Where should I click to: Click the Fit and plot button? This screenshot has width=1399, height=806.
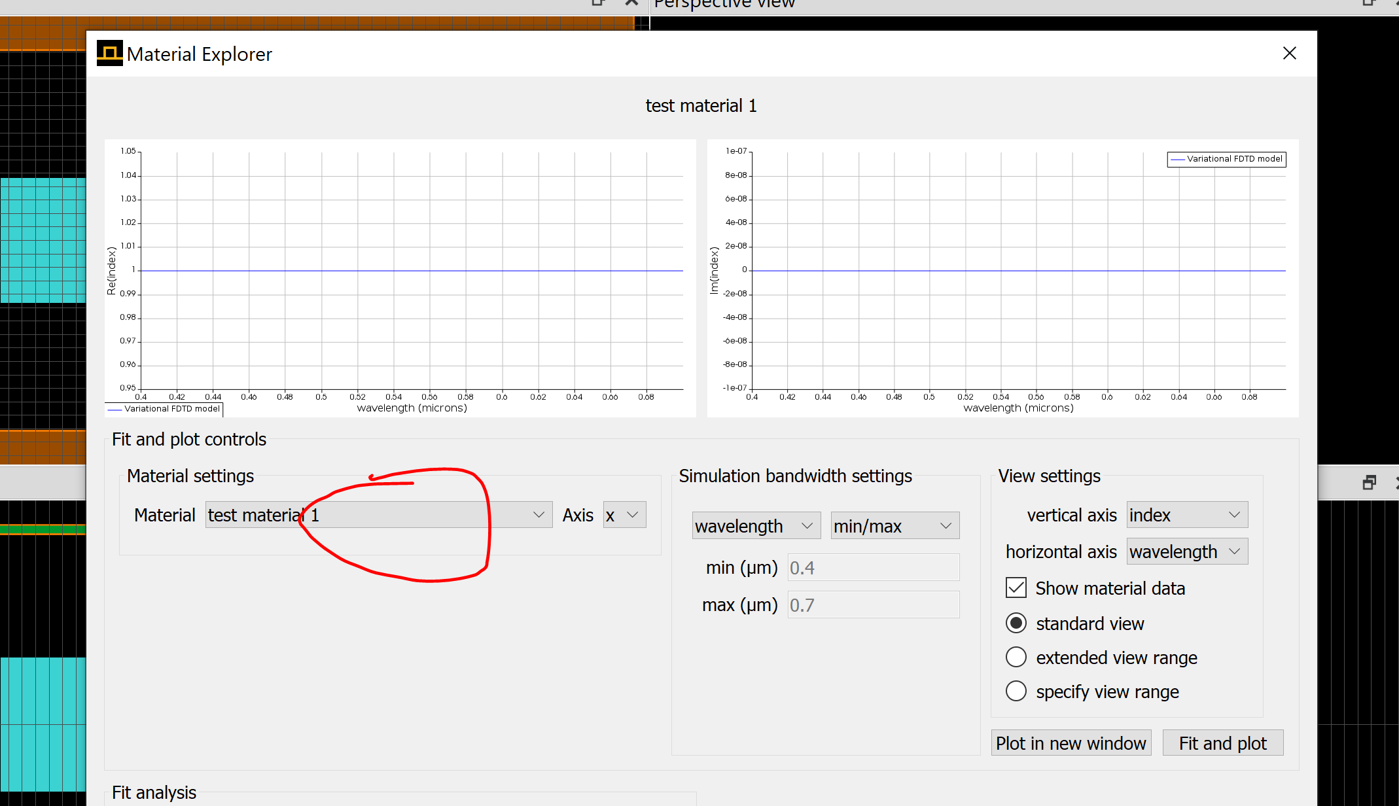[1222, 743]
